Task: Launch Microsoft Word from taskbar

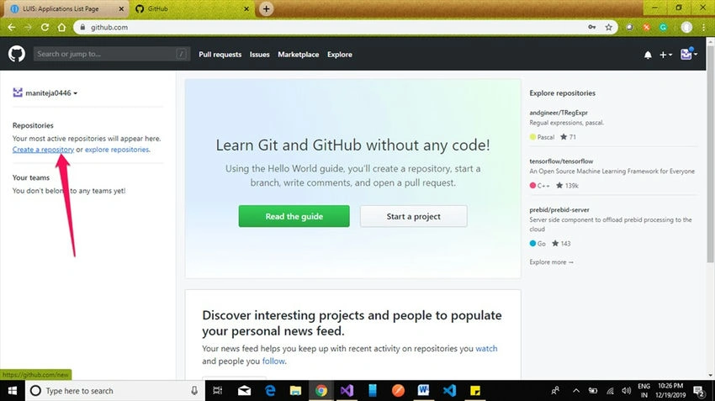Action: click(423, 391)
